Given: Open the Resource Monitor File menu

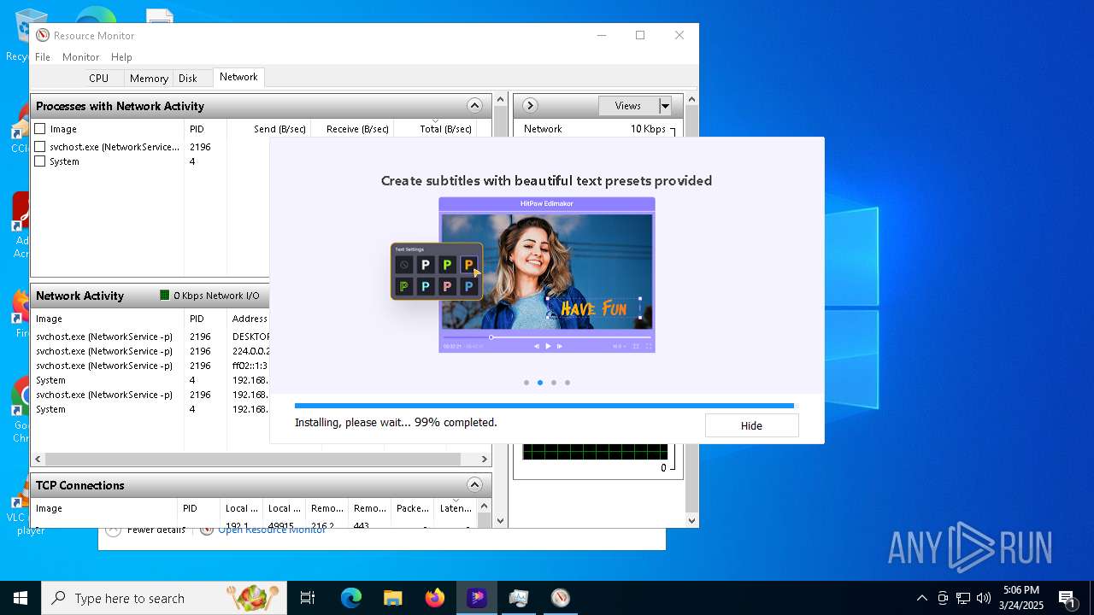Looking at the screenshot, I should pyautogui.click(x=43, y=57).
